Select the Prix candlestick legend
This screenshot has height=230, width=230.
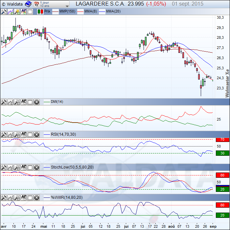pyautogui.click(x=44, y=11)
